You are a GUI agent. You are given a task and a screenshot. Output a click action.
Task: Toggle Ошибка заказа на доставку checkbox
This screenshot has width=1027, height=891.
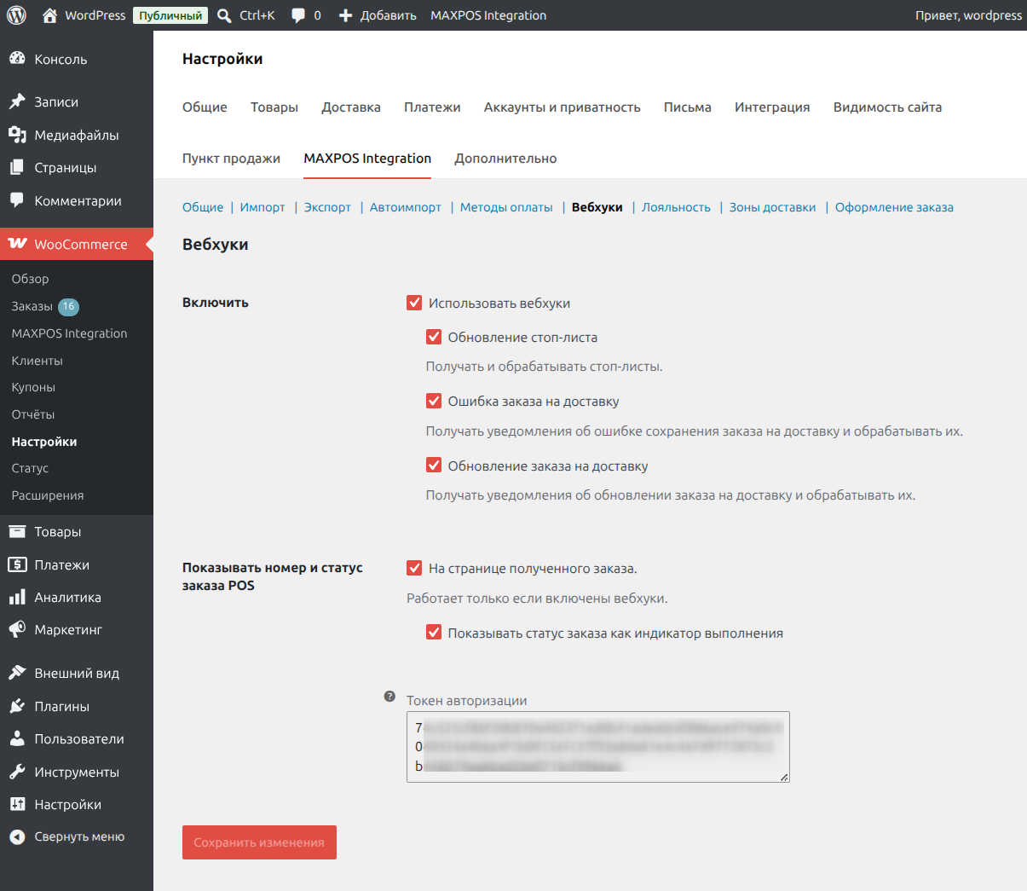coord(434,401)
